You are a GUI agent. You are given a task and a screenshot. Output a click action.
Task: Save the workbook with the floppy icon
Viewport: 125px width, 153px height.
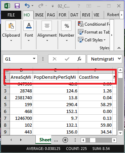click(x=17, y=6)
